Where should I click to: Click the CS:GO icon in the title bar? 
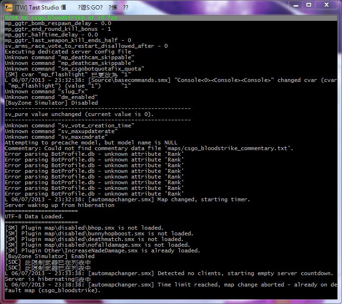[8, 7]
